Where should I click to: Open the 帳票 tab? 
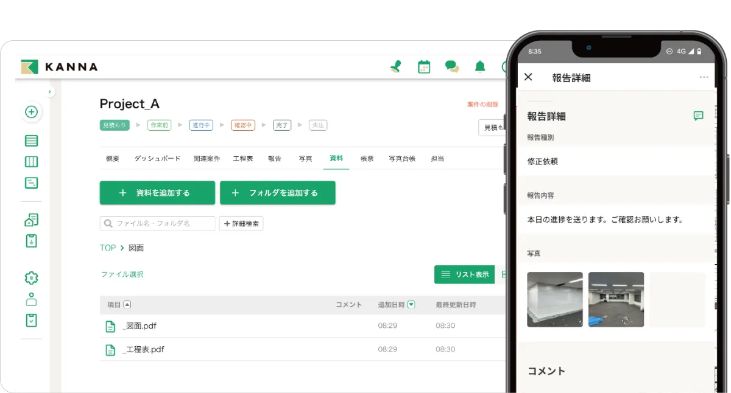point(367,158)
